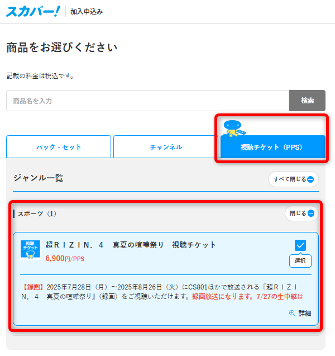Click the red 録画放送になります notice text
Image resolution: width=335 pixels, height=356 pixels.
[x=247, y=297]
